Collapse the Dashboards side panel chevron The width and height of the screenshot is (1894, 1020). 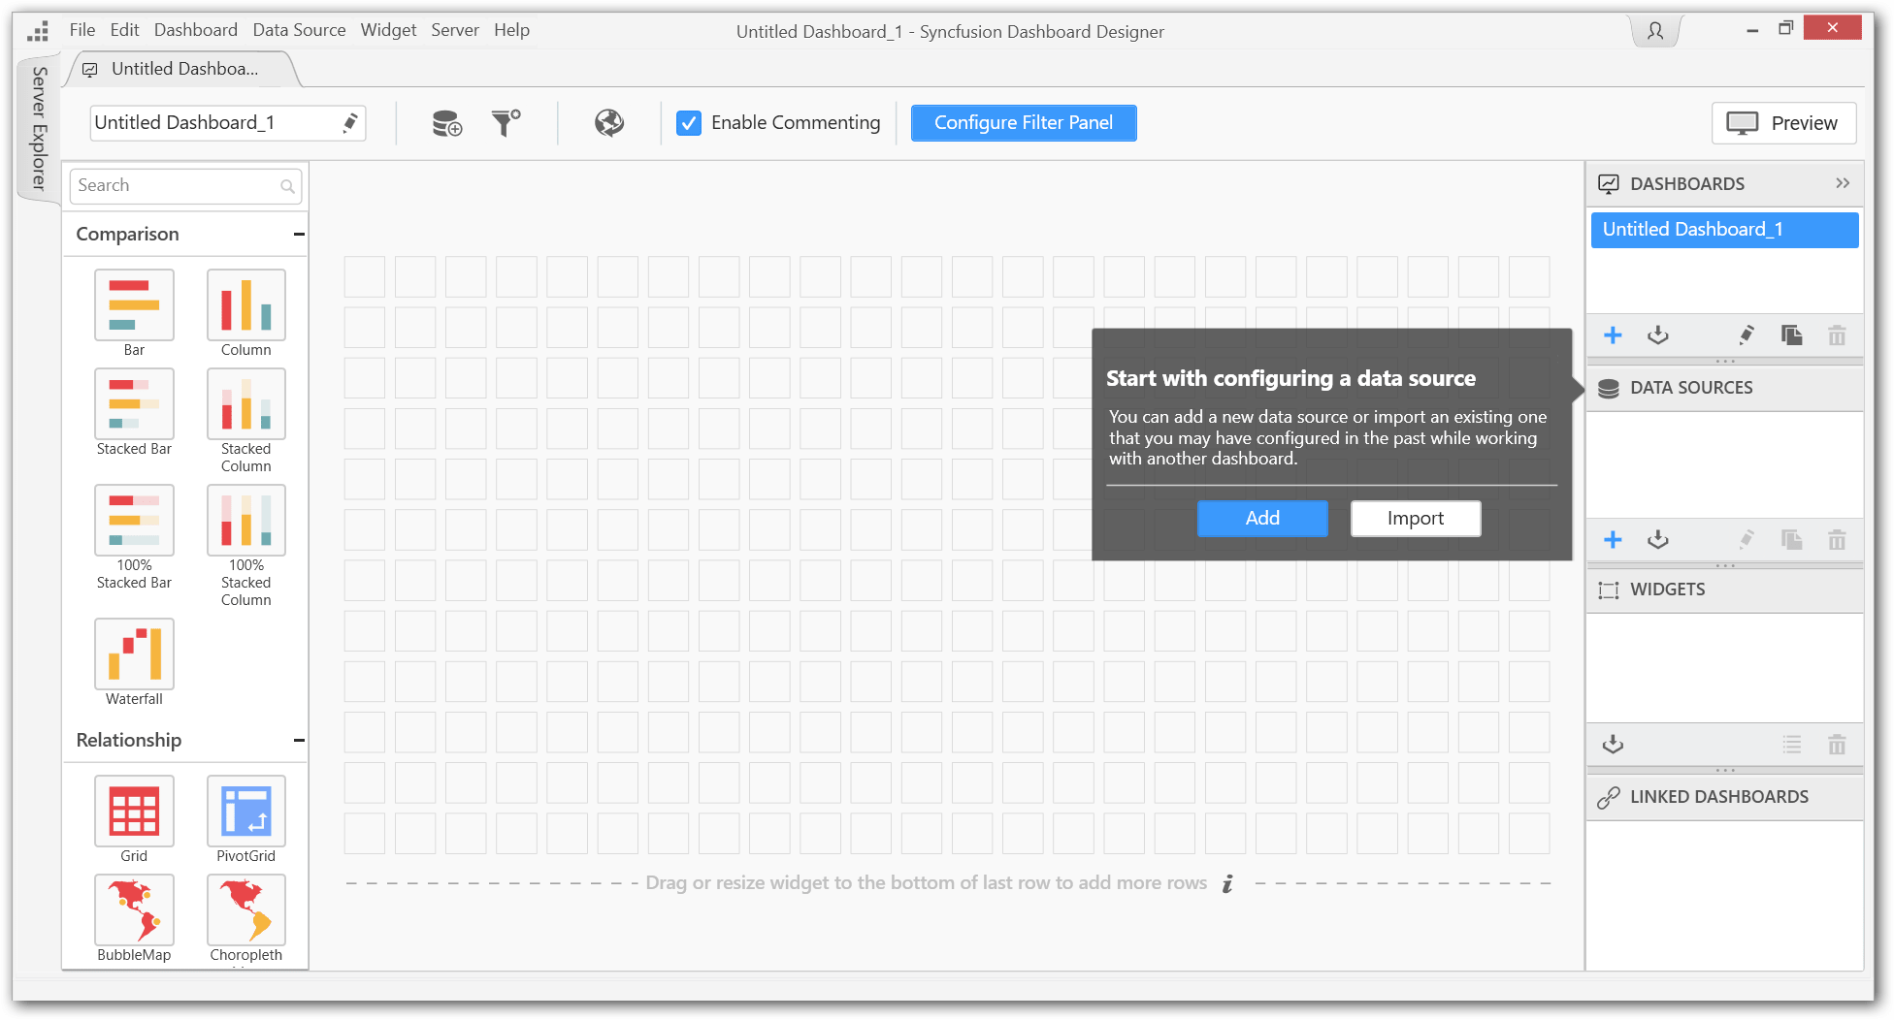point(1842,183)
